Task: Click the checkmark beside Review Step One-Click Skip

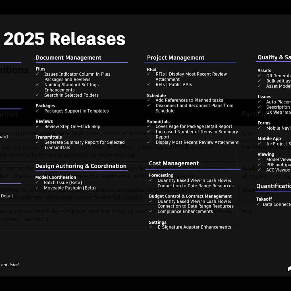Action: tap(38, 126)
